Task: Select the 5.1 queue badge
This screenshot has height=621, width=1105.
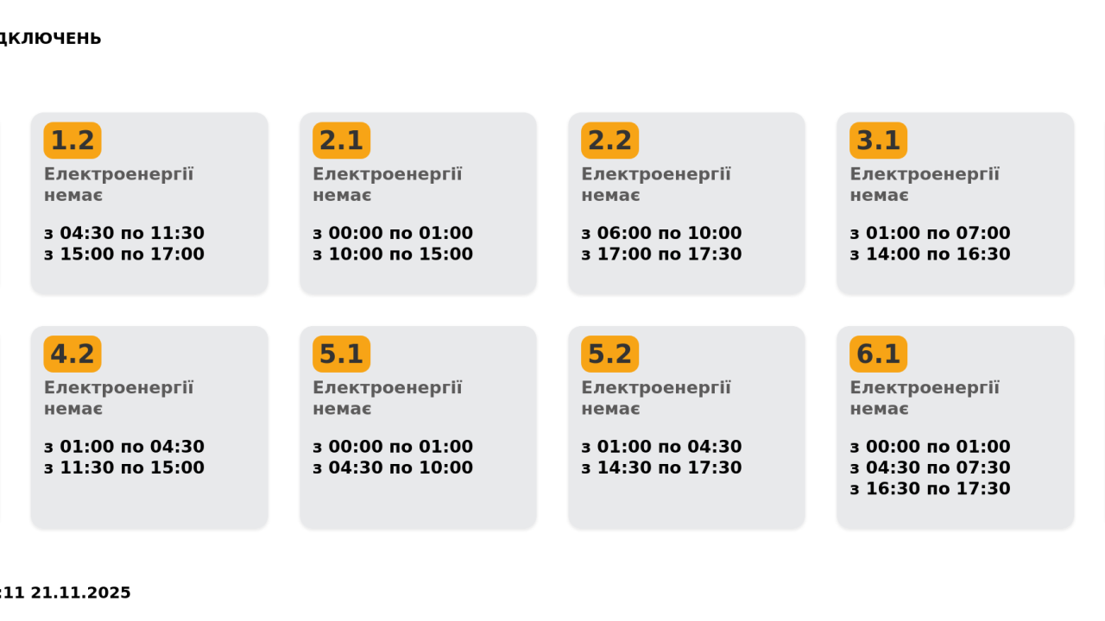Action: pyautogui.click(x=341, y=354)
